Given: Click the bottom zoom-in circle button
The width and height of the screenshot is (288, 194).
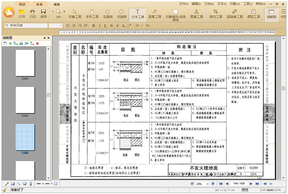Looking at the screenshot, I should tap(213, 184).
